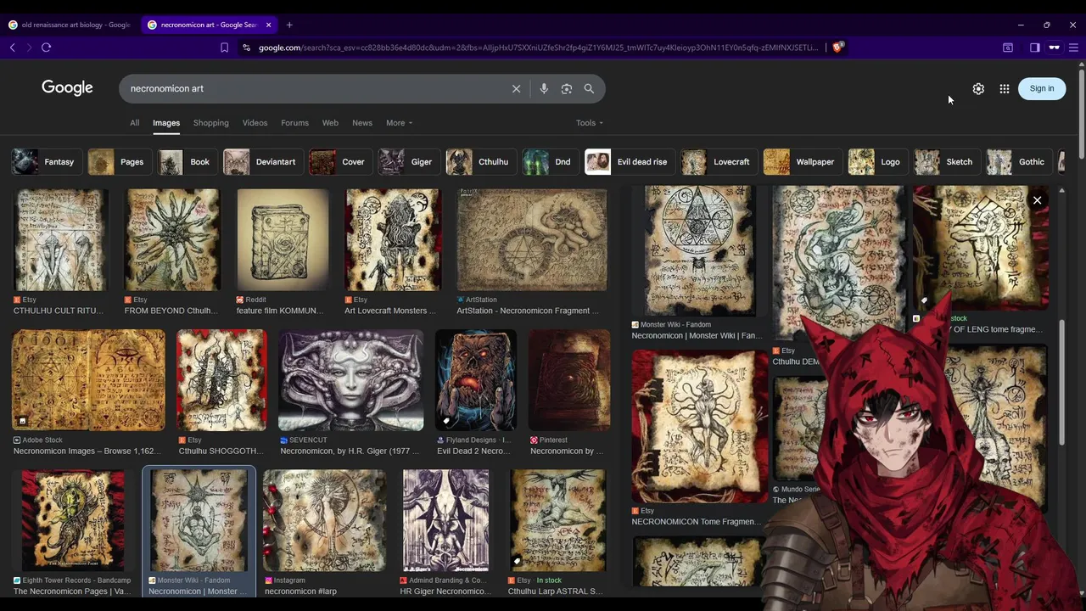
Task: Filter by the Logo chip
Action: click(877, 162)
